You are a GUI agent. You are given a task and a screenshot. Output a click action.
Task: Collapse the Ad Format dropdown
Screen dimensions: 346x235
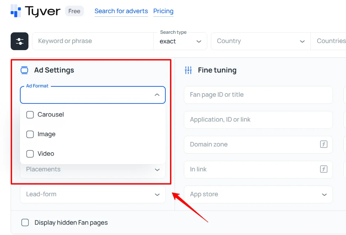coord(157,95)
